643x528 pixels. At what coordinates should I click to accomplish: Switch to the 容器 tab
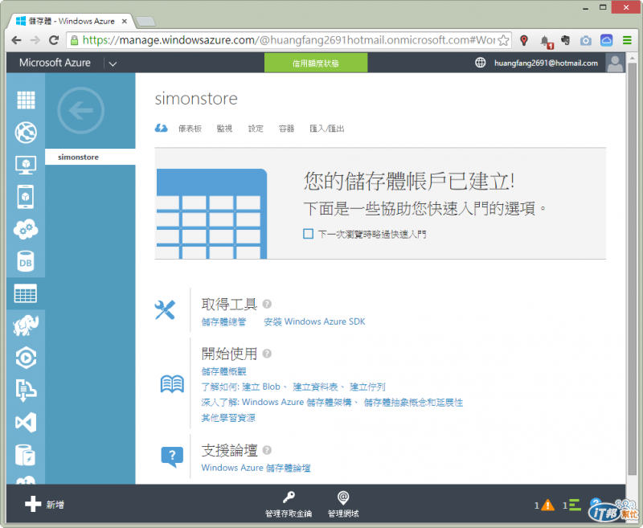point(286,129)
